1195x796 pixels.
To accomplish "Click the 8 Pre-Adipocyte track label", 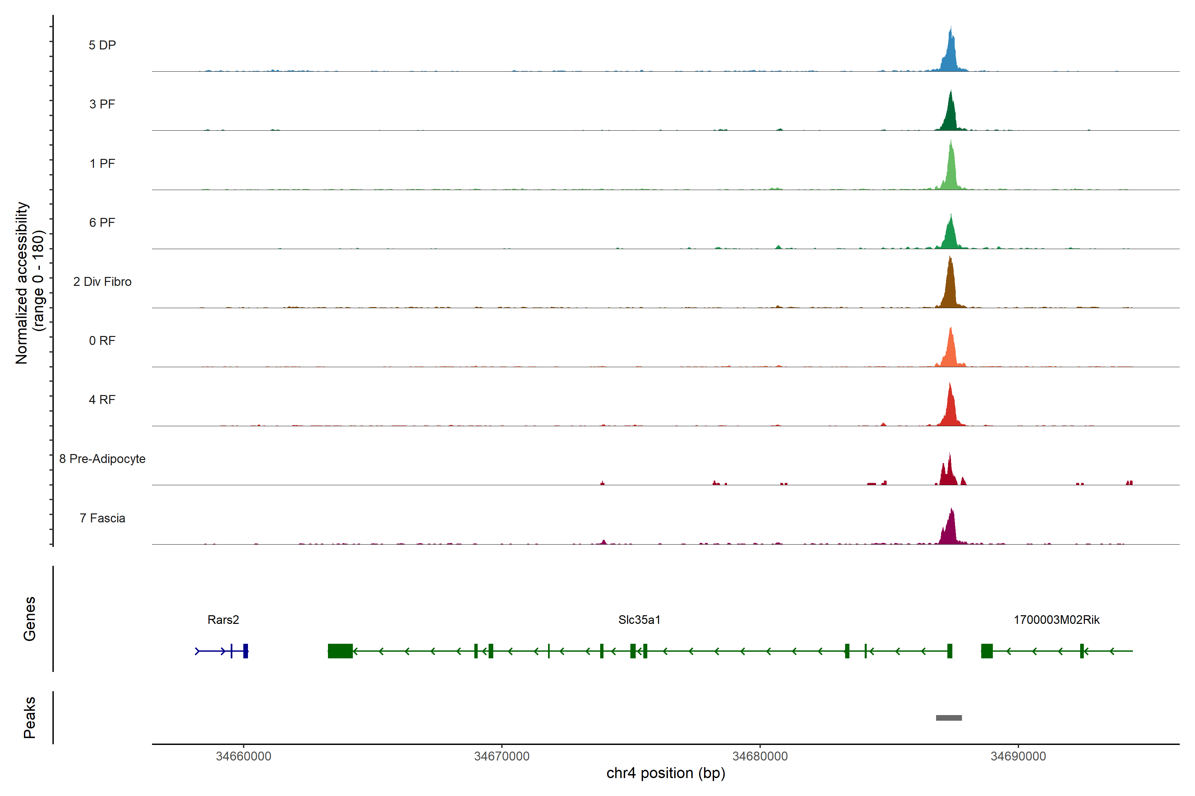I will pos(102,459).
